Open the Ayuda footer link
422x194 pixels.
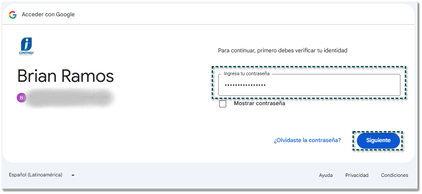coord(326,175)
